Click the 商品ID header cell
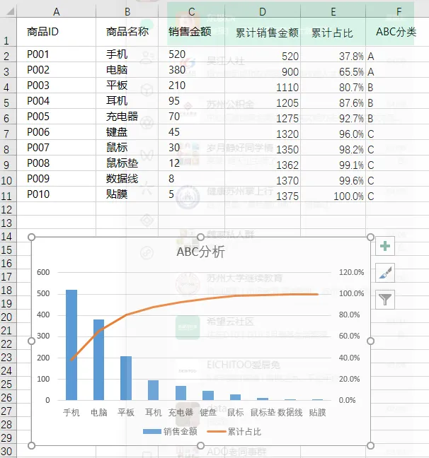 tap(56, 32)
